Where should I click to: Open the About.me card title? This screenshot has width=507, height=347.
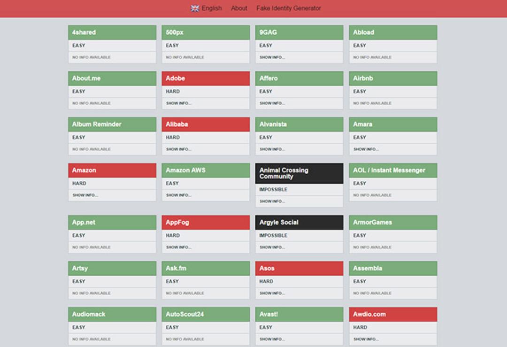point(86,78)
